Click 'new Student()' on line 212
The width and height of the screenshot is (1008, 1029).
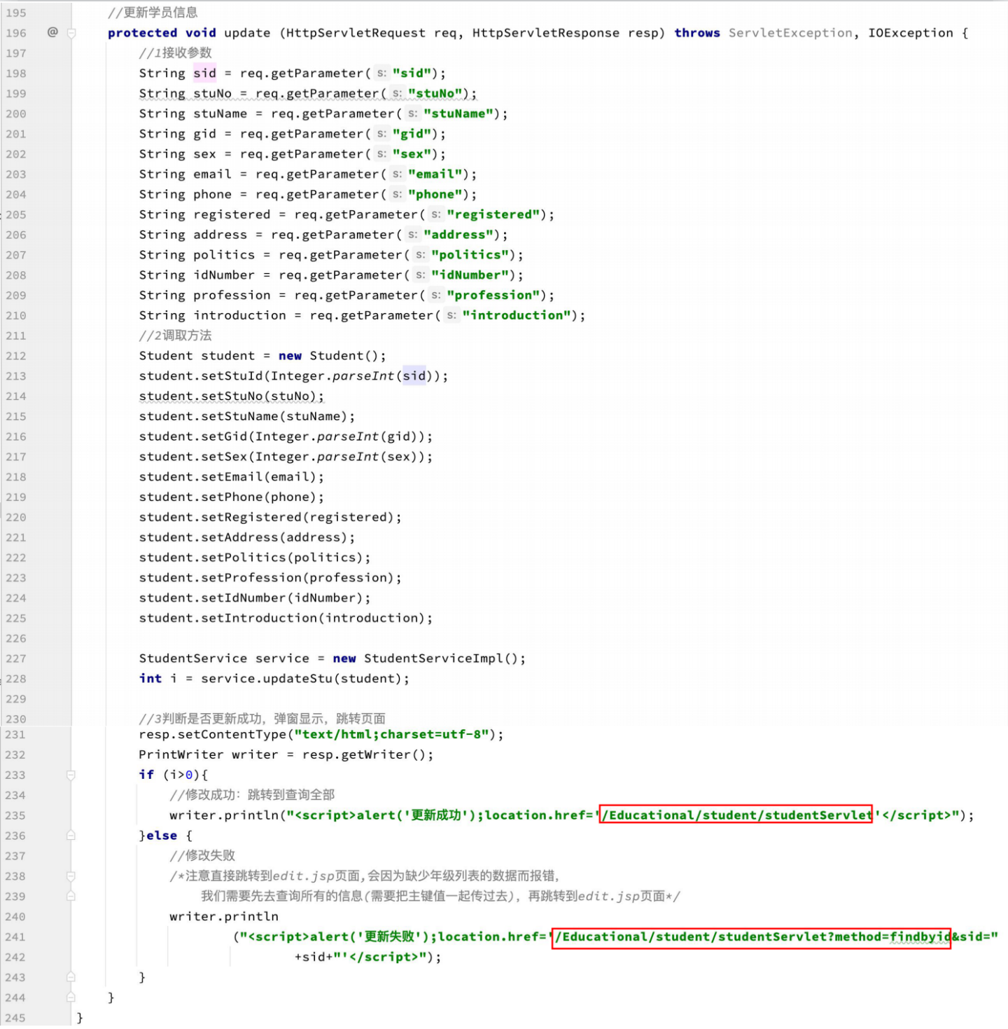pyautogui.click(x=328, y=356)
